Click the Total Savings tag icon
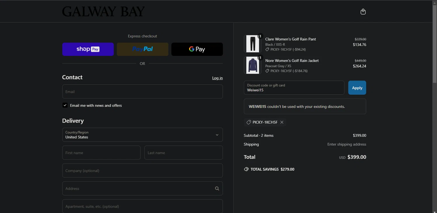 (x=246, y=169)
